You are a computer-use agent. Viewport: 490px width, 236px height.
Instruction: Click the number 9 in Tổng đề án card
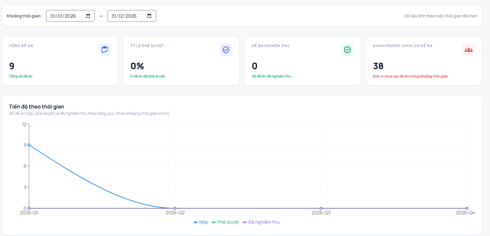(x=12, y=66)
